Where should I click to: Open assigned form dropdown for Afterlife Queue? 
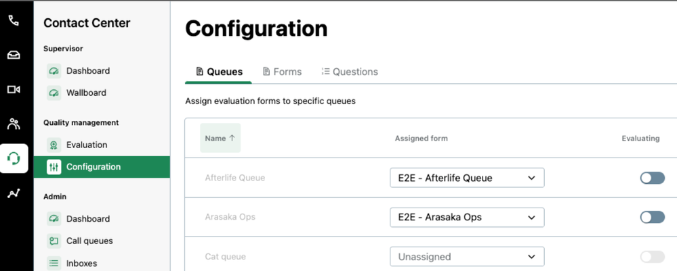pos(467,178)
